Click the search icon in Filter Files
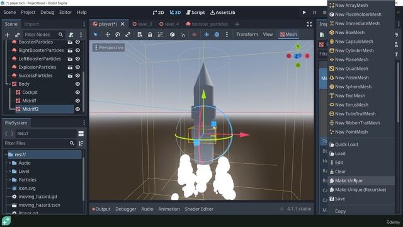403x227 pixels. [72, 143]
